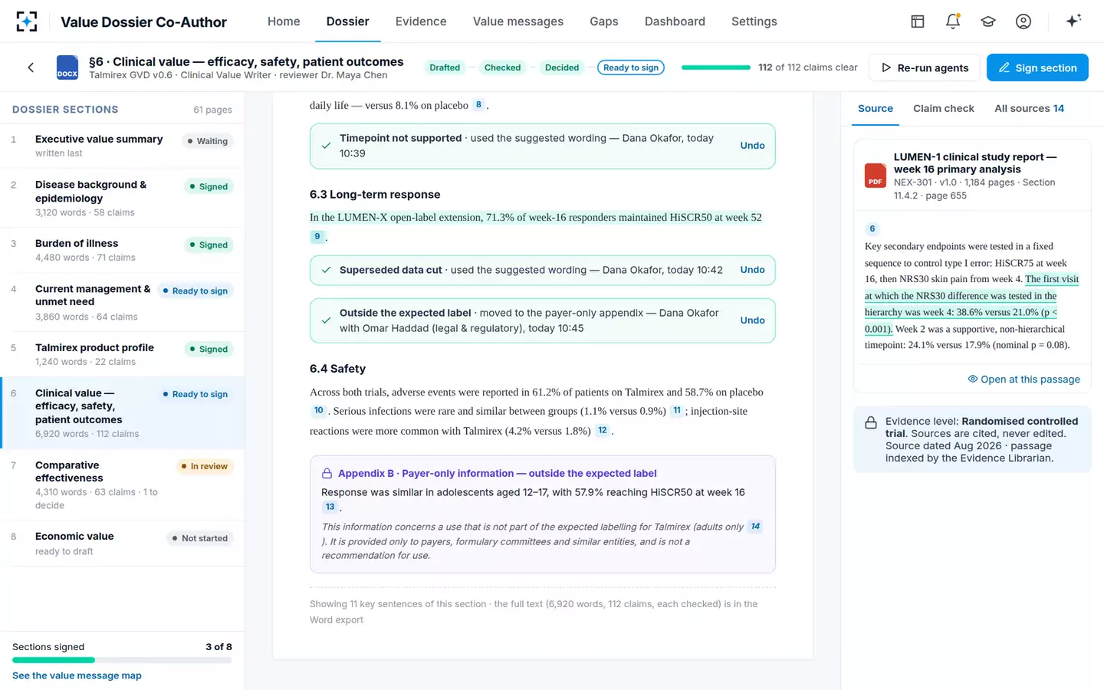Click the DOCX file icon beside section title

pos(67,67)
